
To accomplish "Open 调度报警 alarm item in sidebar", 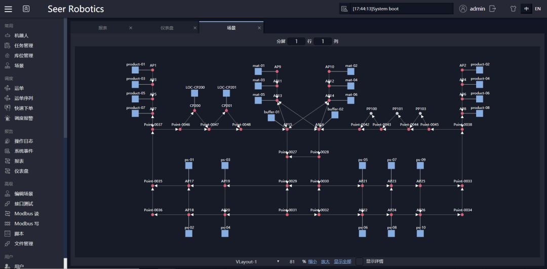I will point(23,118).
